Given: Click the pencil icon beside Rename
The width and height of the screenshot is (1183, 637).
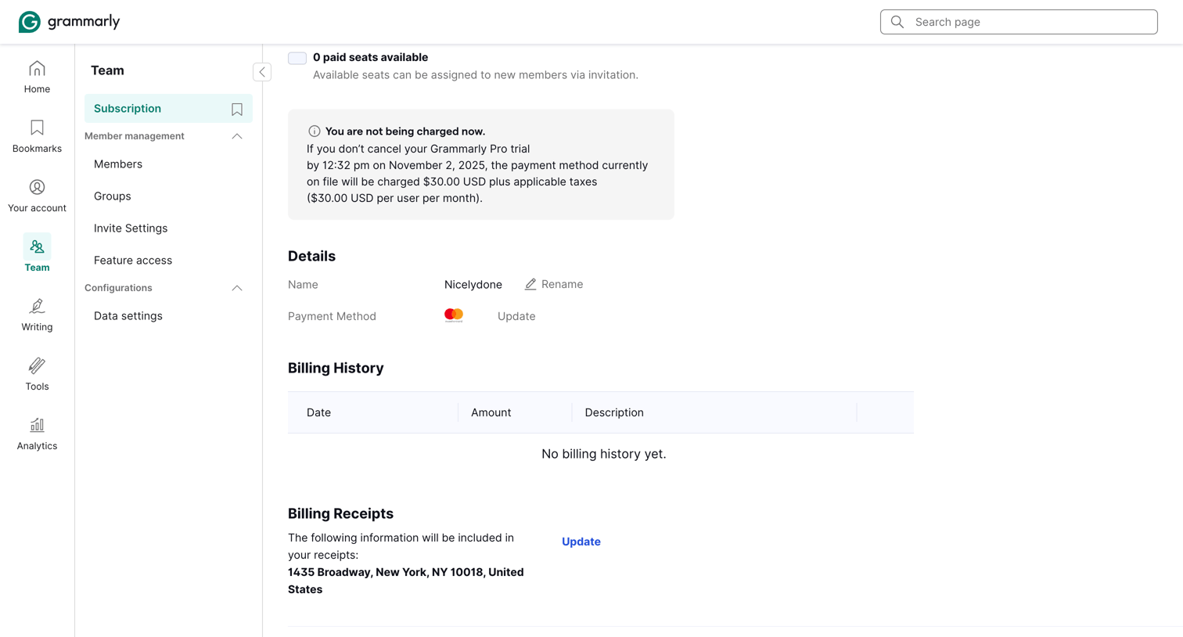Looking at the screenshot, I should coord(530,284).
